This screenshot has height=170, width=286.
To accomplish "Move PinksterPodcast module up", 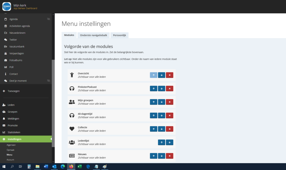I will point(154,89).
